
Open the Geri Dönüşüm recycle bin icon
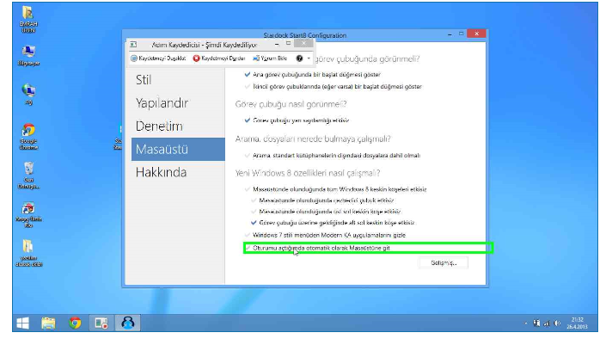tap(28, 176)
